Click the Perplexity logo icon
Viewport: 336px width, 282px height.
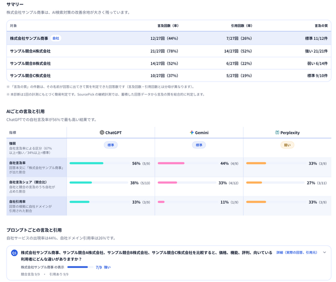277,132
